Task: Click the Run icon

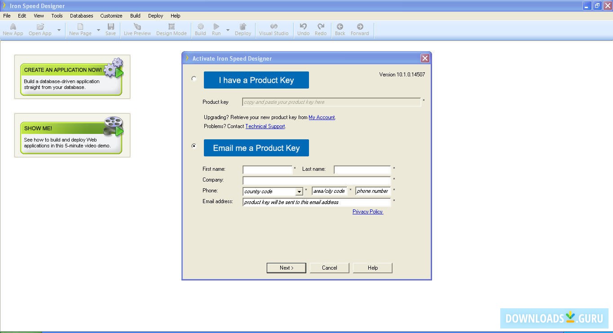Action: tap(216, 29)
